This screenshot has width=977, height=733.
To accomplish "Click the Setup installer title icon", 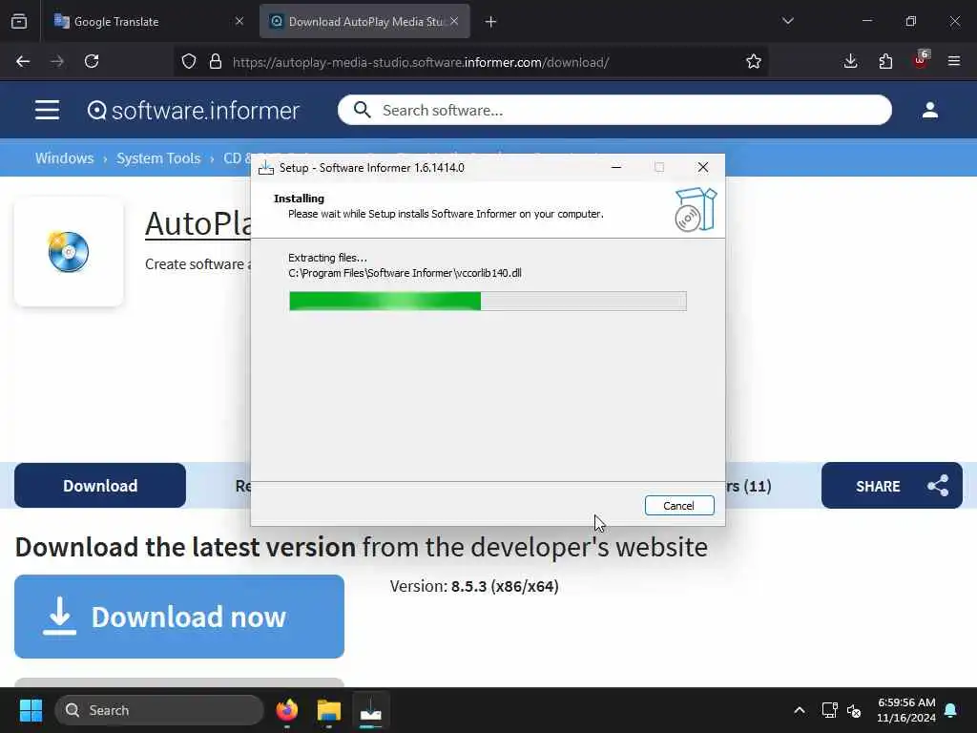I will pyautogui.click(x=266, y=168).
